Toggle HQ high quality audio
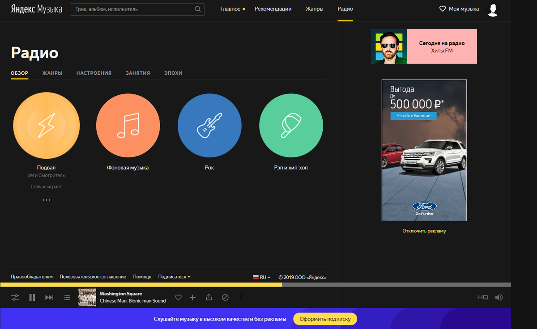 482,298
